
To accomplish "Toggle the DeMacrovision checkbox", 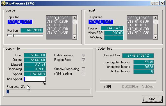I will point(83,56).
